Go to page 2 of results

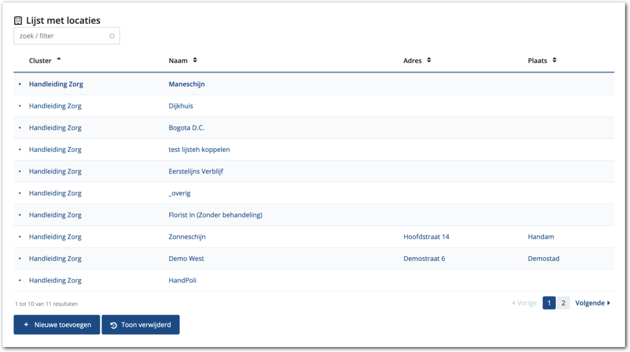click(563, 303)
